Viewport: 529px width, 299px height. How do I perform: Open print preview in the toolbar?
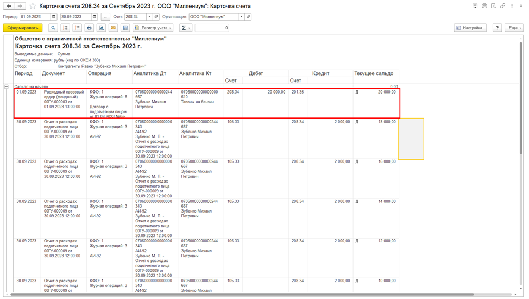[x=101, y=28]
